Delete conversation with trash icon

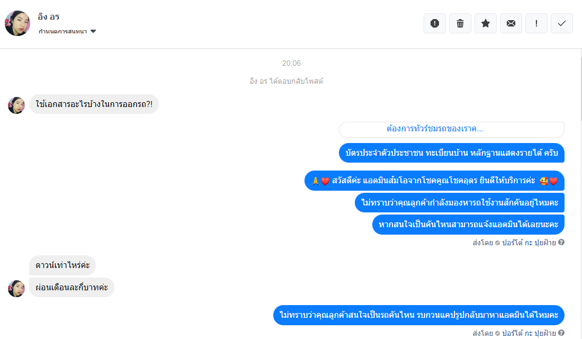(460, 23)
